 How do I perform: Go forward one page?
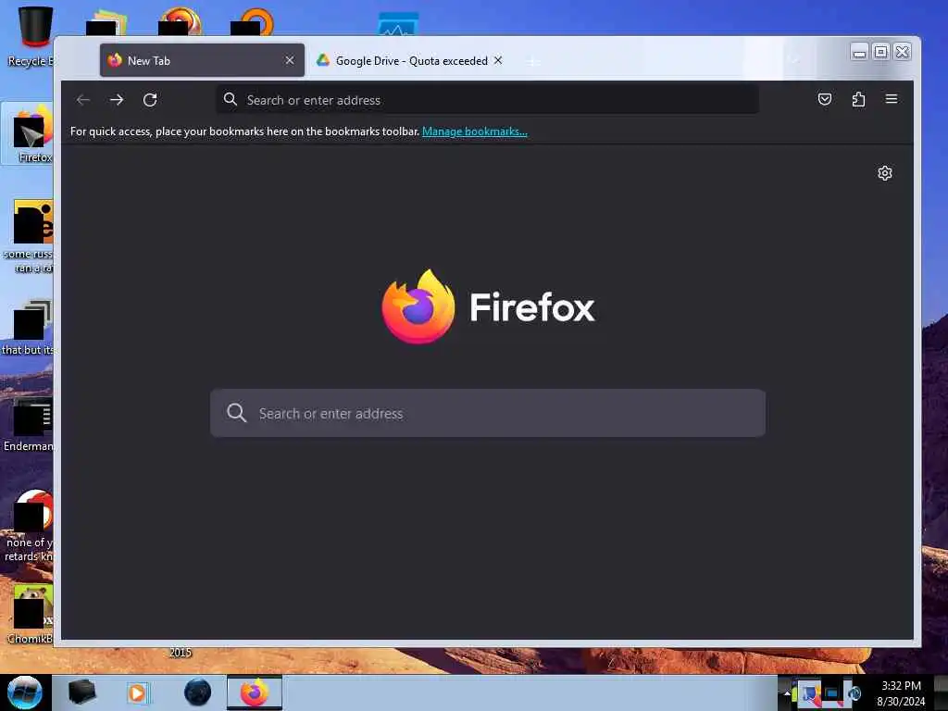point(117,100)
